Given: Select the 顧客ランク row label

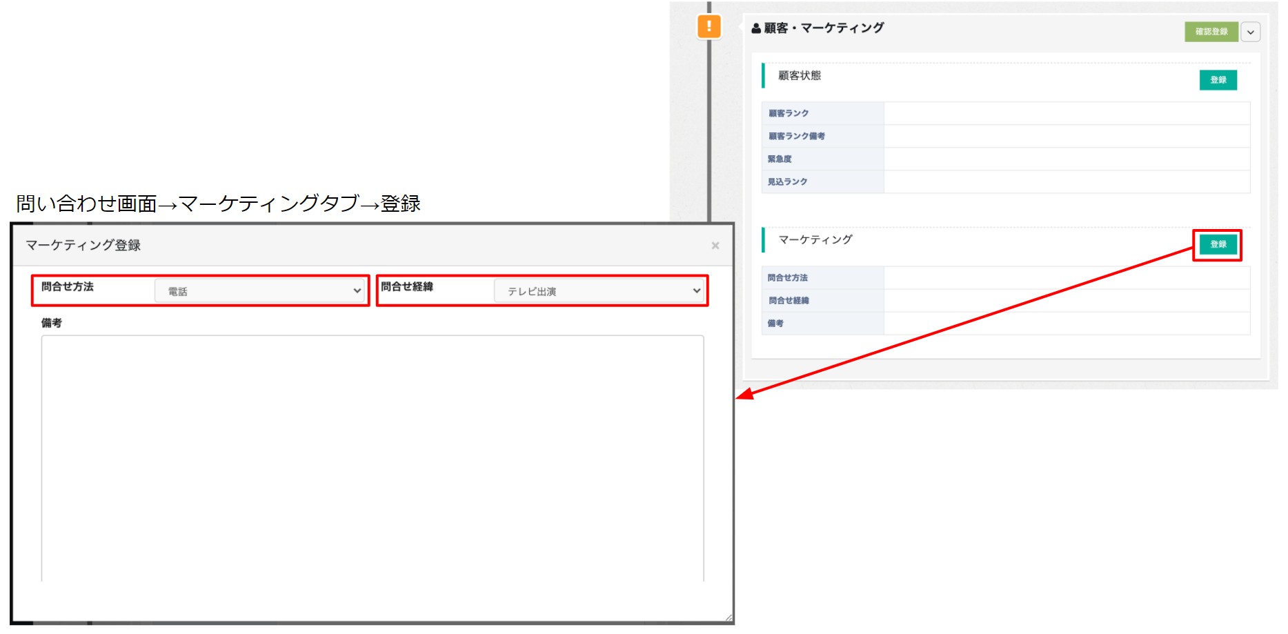Looking at the screenshot, I should click(x=789, y=113).
